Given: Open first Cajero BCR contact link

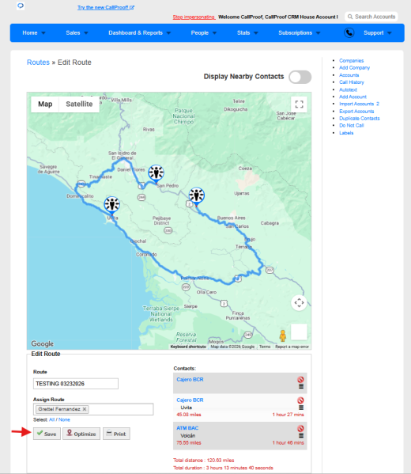Looking at the screenshot, I should (x=190, y=379).
